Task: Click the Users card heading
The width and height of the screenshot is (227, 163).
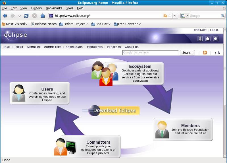Action: click(x=47, y=89)
